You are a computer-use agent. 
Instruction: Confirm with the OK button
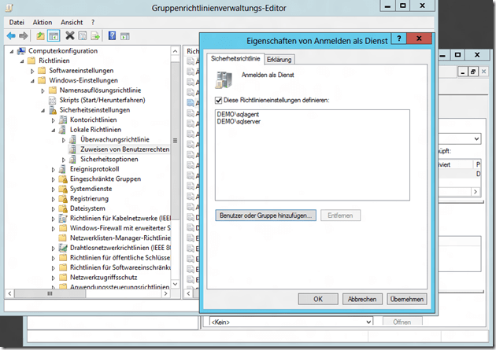point(318,299)
